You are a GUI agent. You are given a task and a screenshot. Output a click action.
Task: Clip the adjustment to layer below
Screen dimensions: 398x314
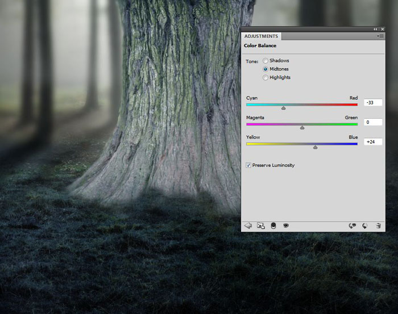pos(273,225)
